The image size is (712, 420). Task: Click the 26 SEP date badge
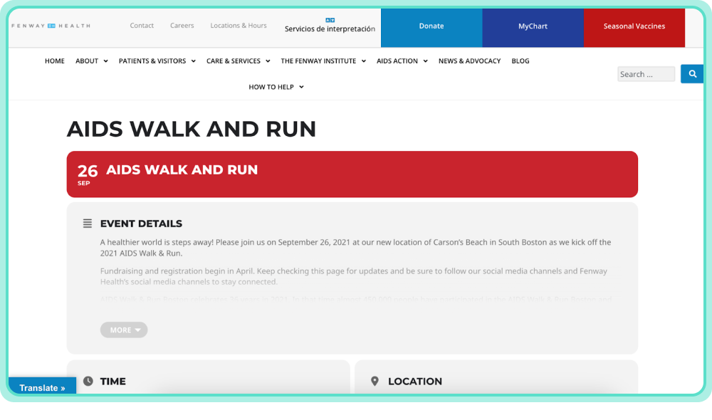87,174
